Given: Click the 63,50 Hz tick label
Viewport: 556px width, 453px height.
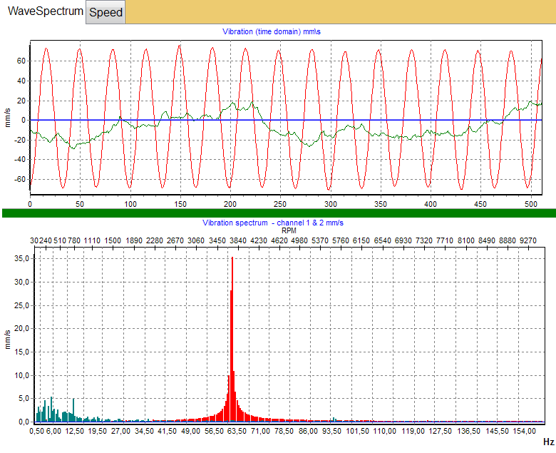Looking at the screenshot, I should tap(237, 432).
